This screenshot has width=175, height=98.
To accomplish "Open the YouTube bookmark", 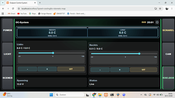I will coord(22,14).
